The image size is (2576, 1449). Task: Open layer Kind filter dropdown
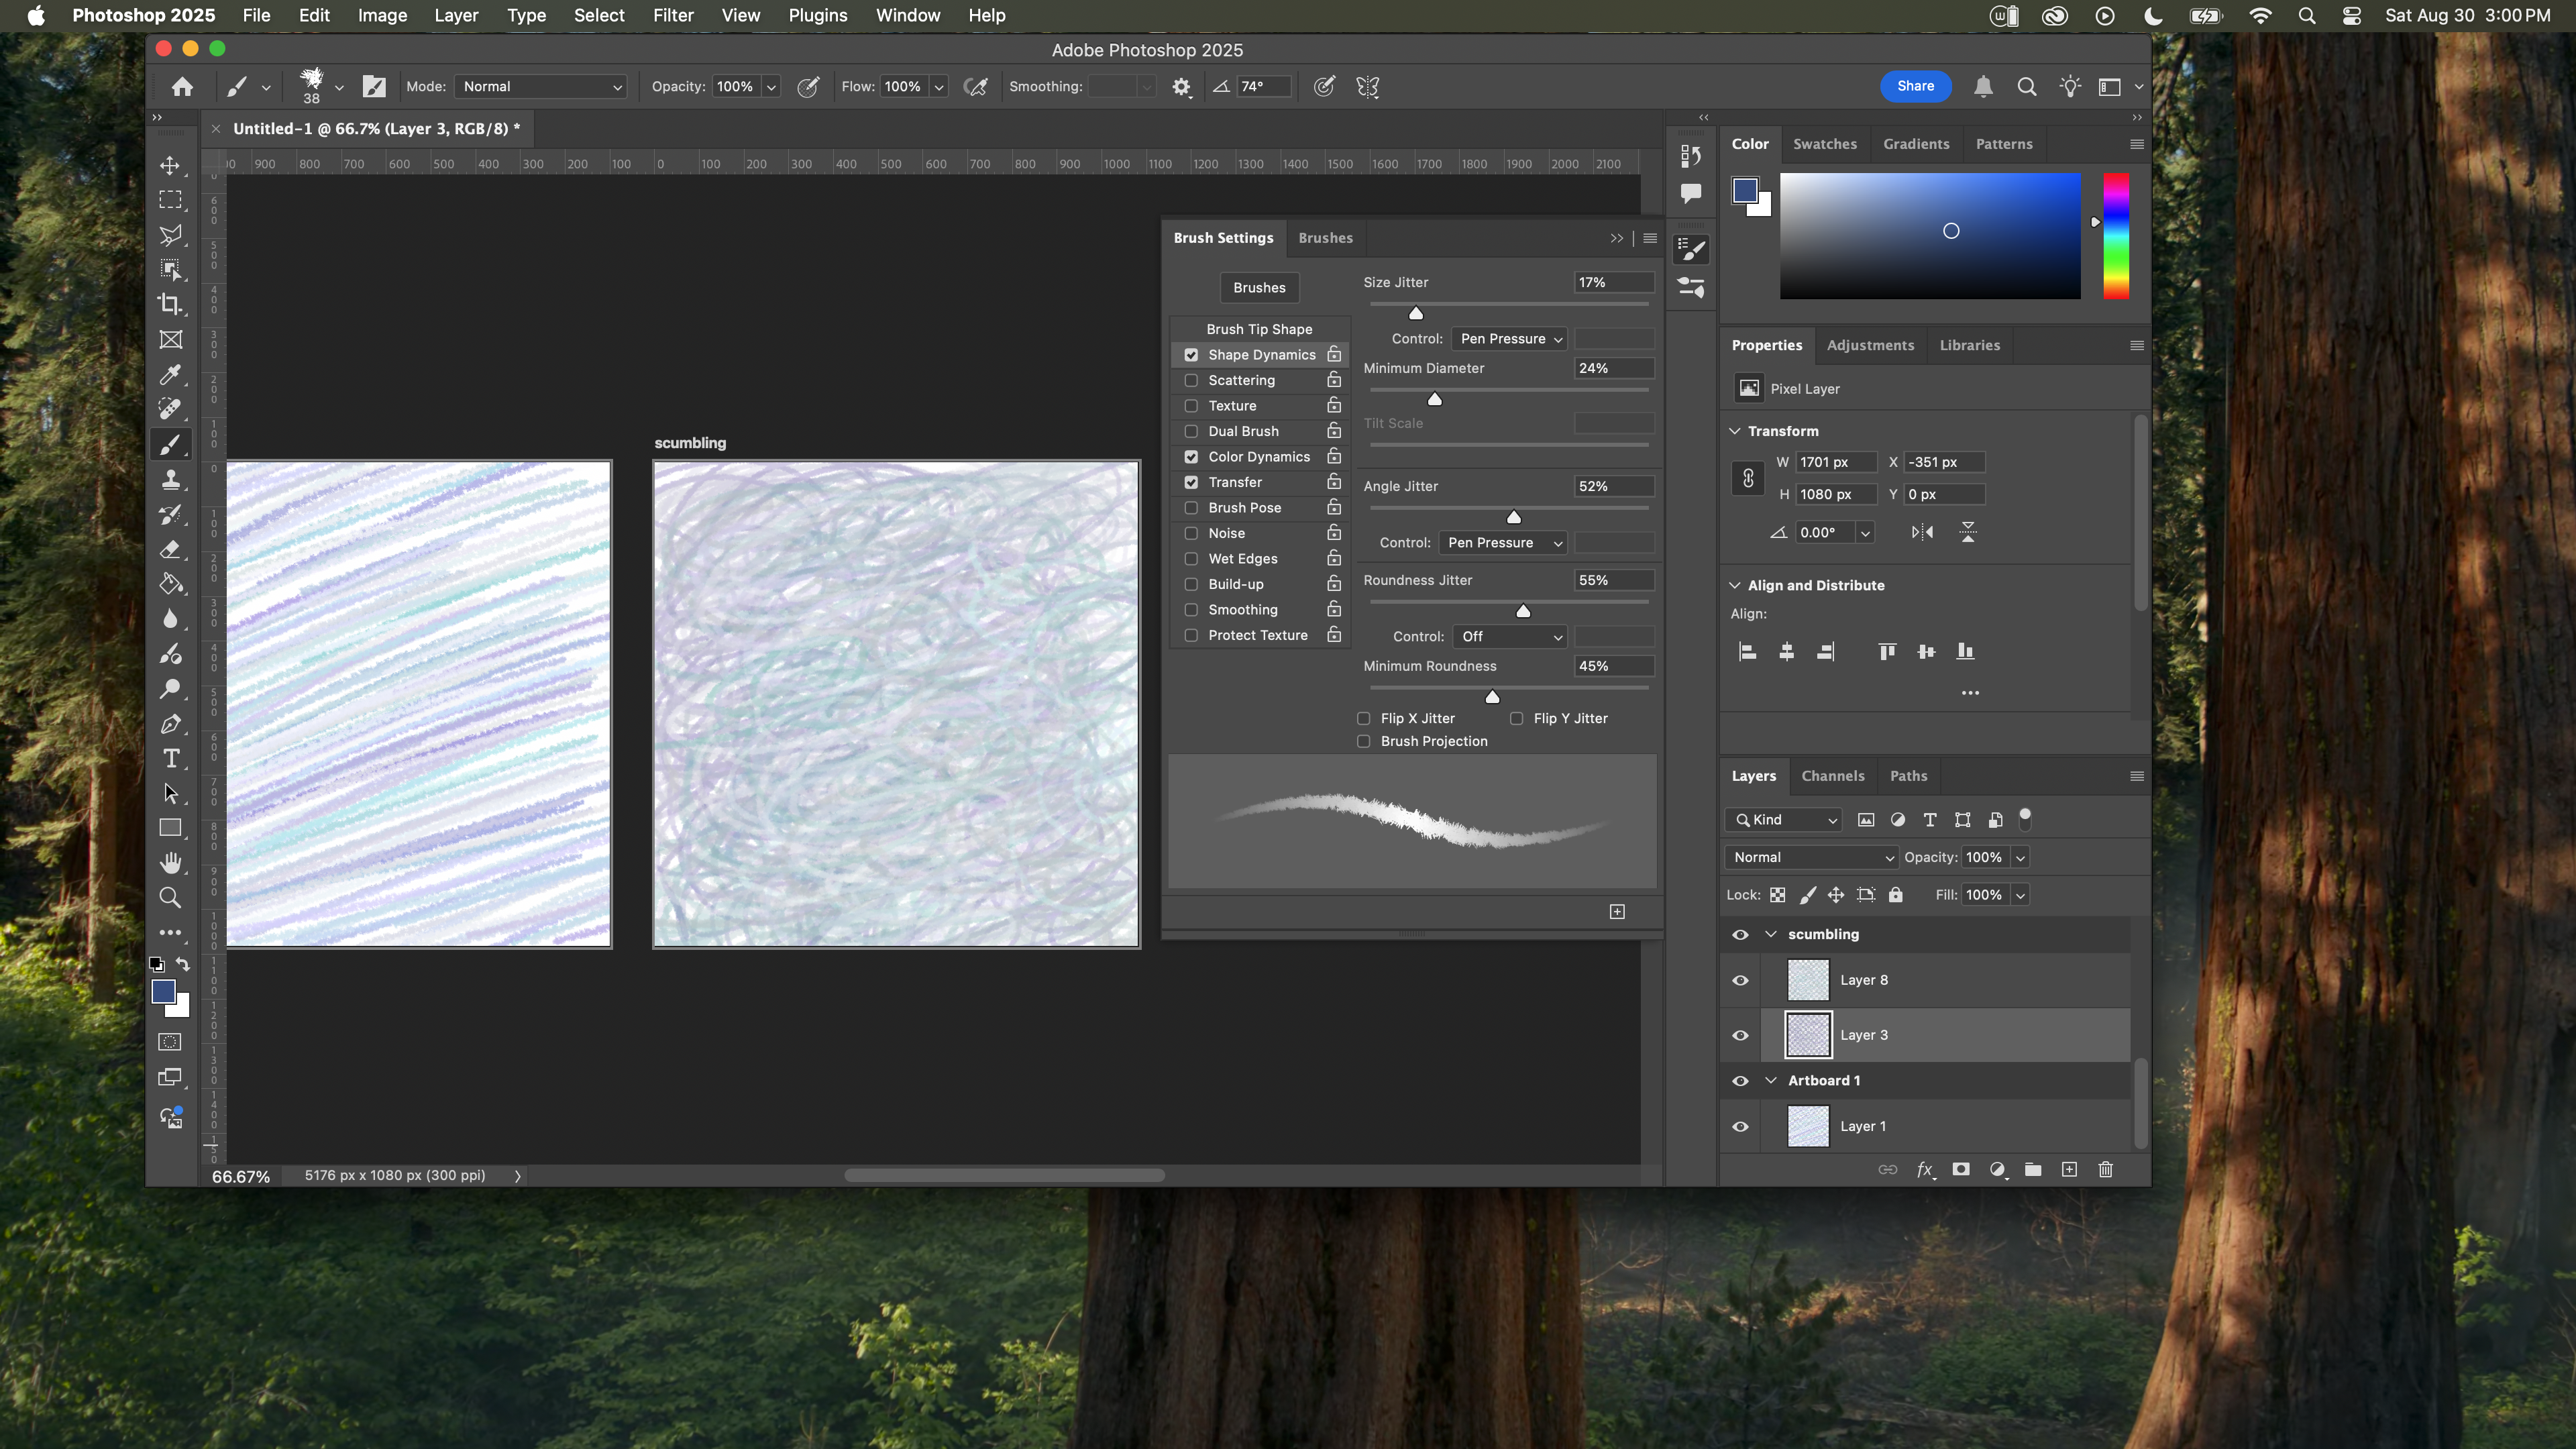[x=1784, y=820]
